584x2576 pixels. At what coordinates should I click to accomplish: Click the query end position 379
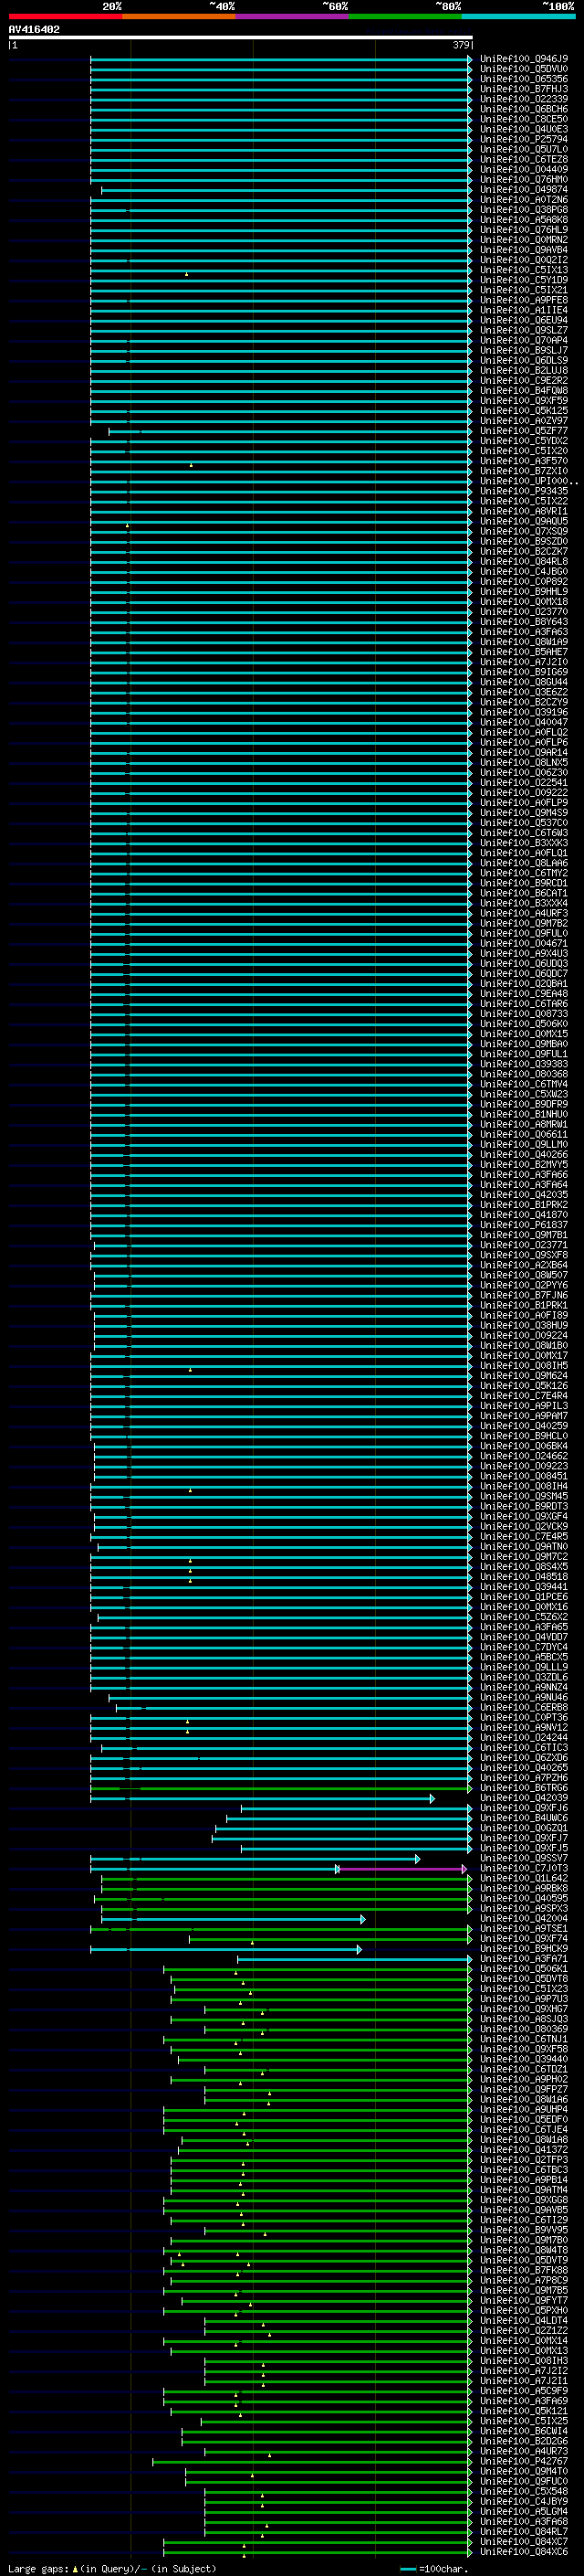click(460, 45)
